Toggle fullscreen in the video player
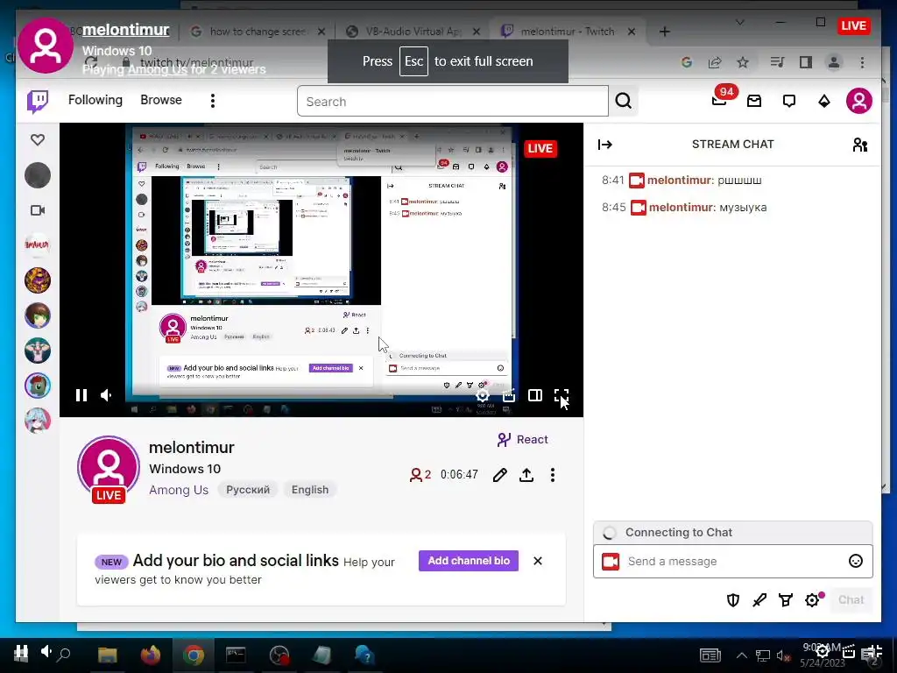The image size is (897, 673). point(562,395)
